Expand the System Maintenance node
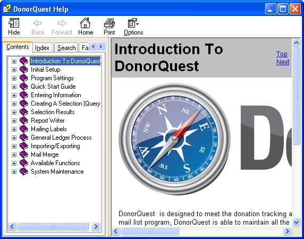Screen dimensions: 304x239 14,172
